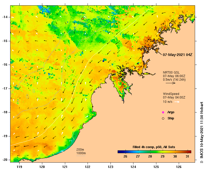The width and height of the screenshot is (206, 171).
Task: Click the NRT00 GSL label
Action: 171,72
